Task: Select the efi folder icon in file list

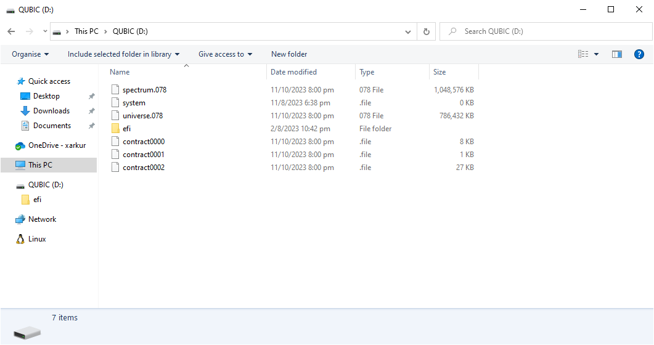Action: tap(115, 128)
